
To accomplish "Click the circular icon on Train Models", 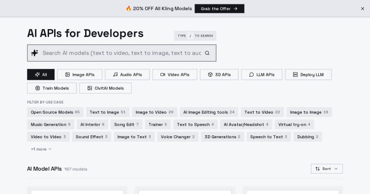I will (x=37, y=88).
